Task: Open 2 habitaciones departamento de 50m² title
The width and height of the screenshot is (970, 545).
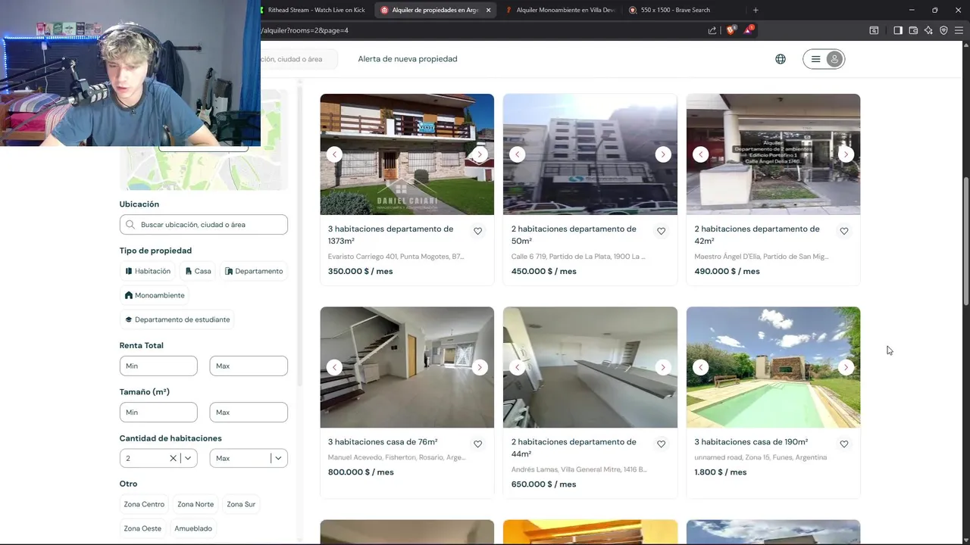Action: (x=574, y=235)
